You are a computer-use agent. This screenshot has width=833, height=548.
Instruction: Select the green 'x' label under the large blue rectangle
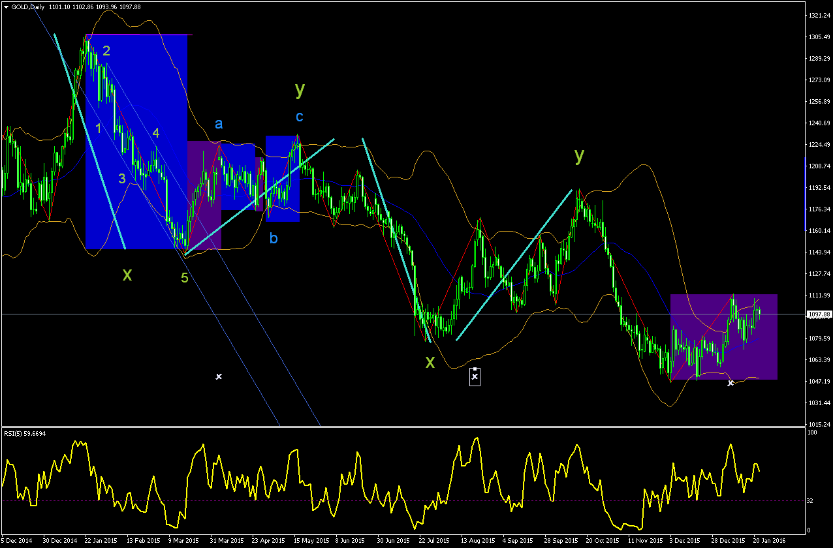tap(127, 275)
